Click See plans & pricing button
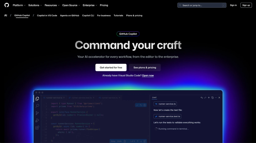256x143 pixels. tap(145, 67)
